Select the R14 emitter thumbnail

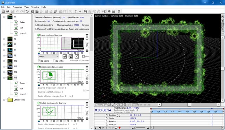10,72
